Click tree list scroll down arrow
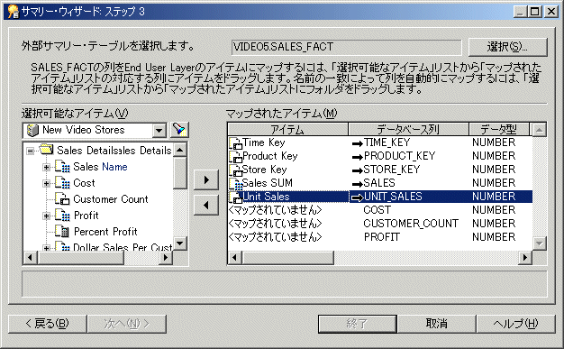 [180, 243]
